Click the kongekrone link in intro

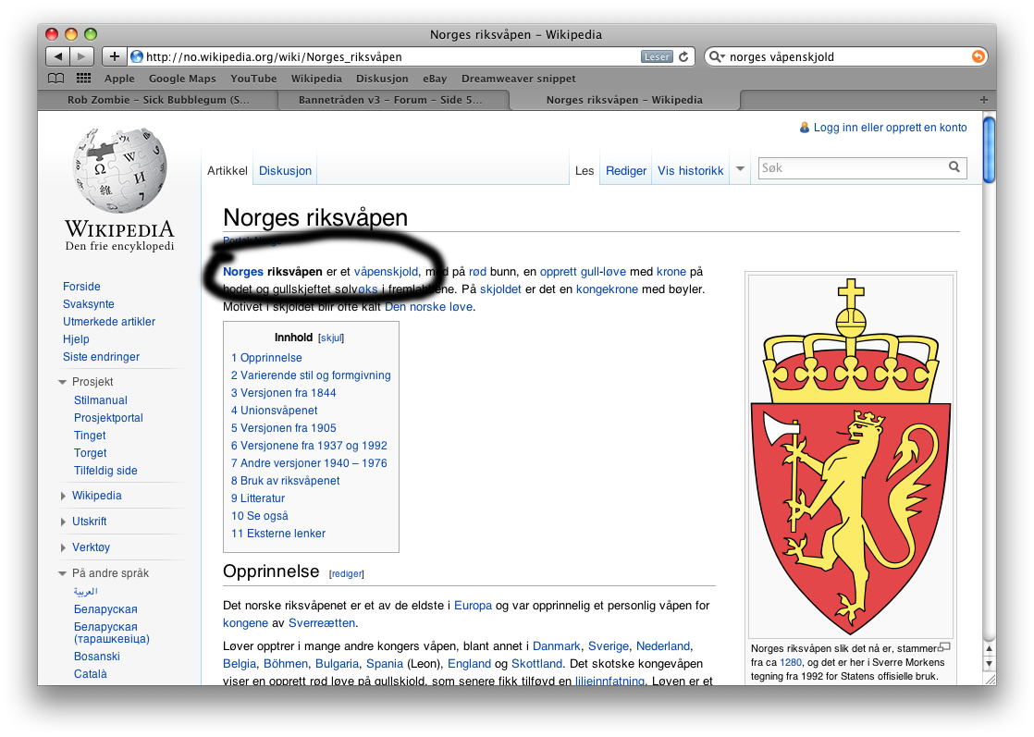tap(607, 289)
